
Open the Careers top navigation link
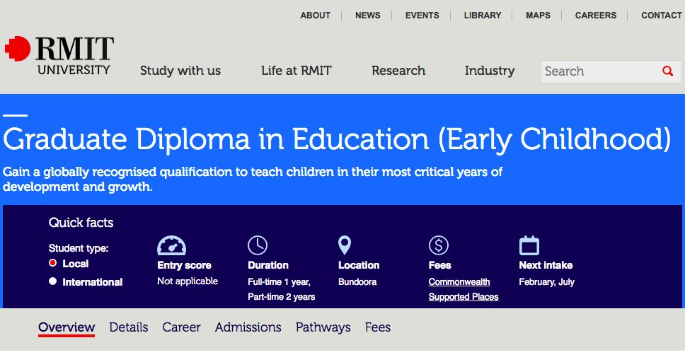596,15
